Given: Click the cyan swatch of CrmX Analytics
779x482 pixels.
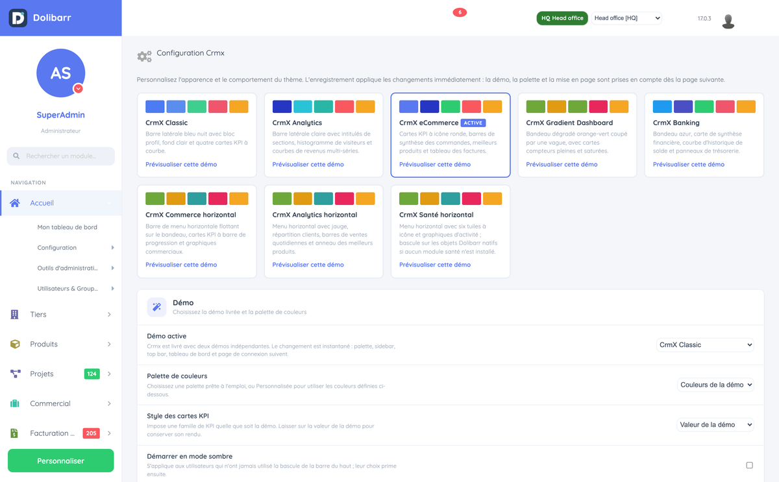Looking at the screenshot, I should coord(303,107).
